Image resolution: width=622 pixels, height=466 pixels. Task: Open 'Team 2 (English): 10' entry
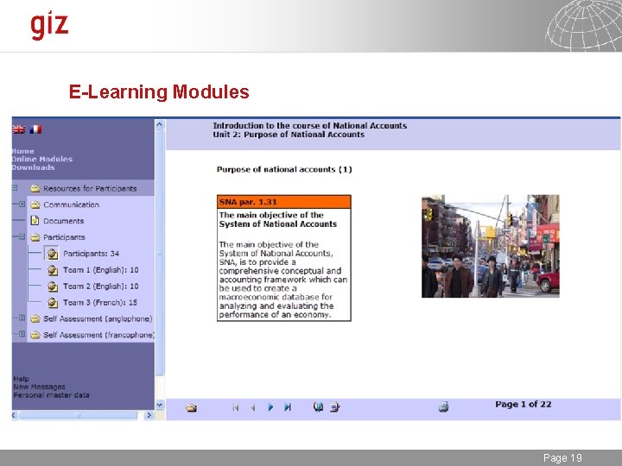[x=101, y=287]
